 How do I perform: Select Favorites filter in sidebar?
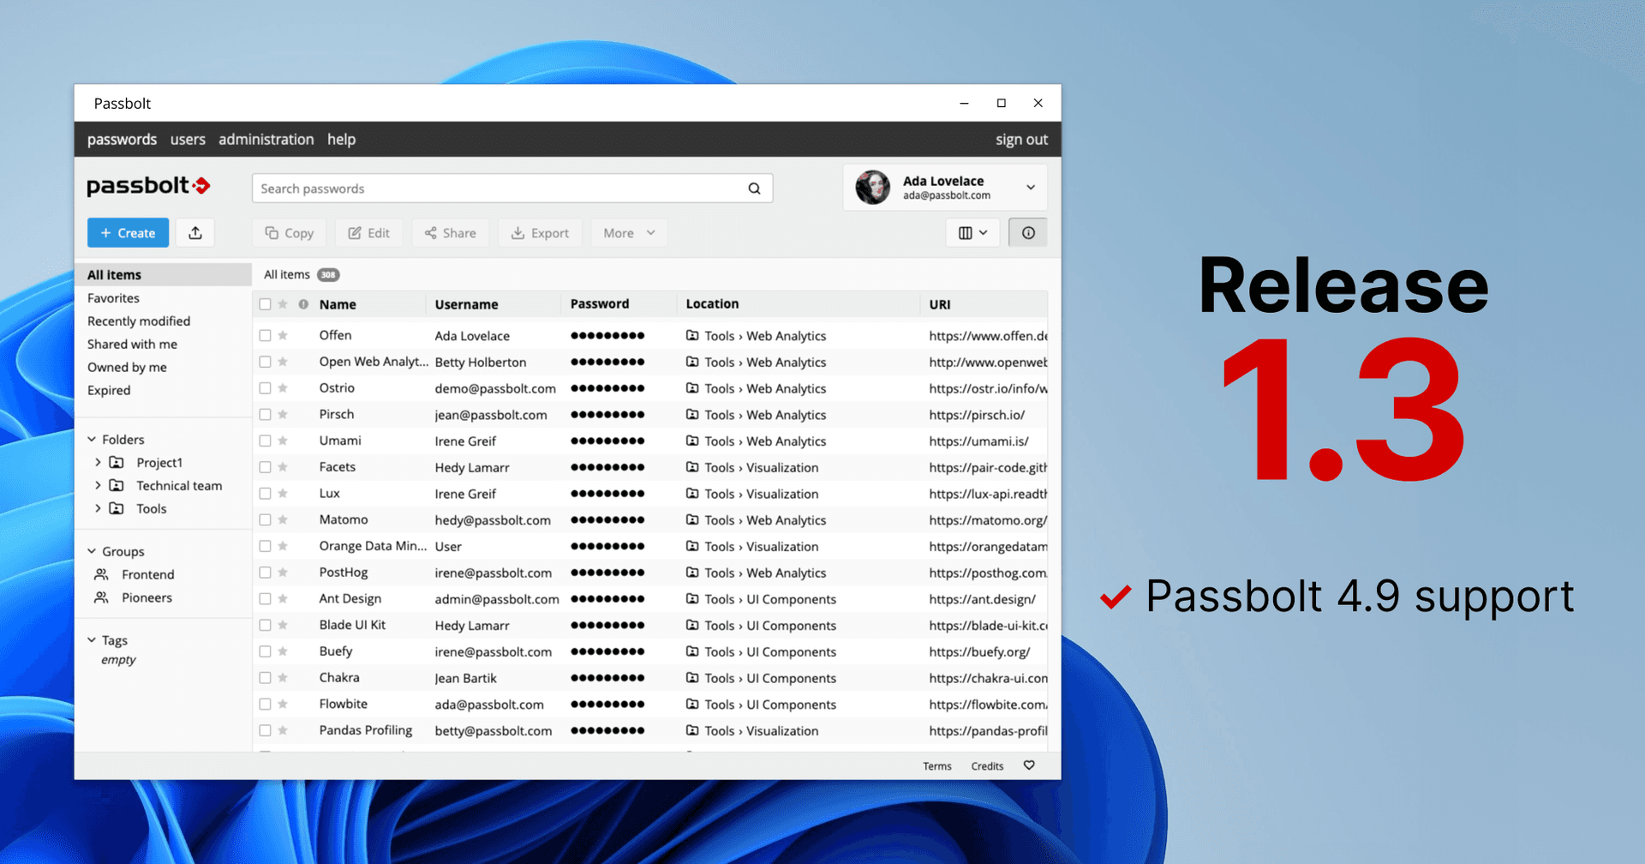point(113,297)
